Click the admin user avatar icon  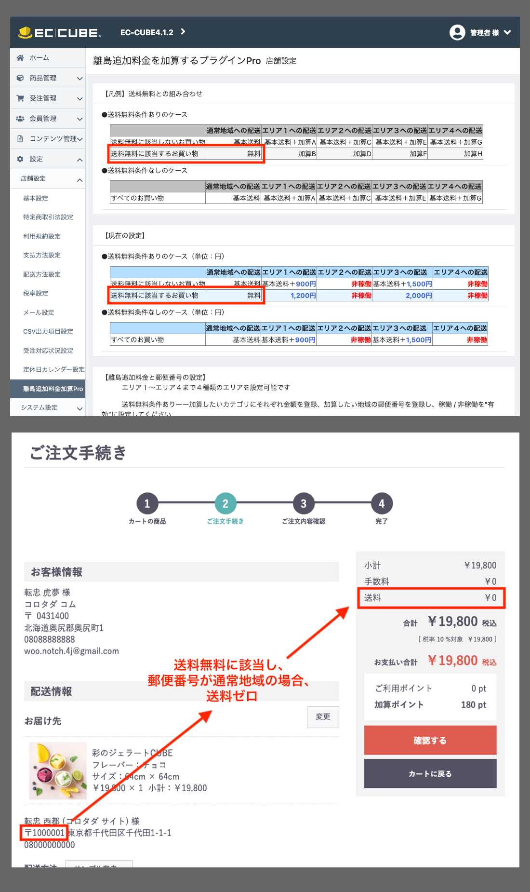(x=457, y=32)
